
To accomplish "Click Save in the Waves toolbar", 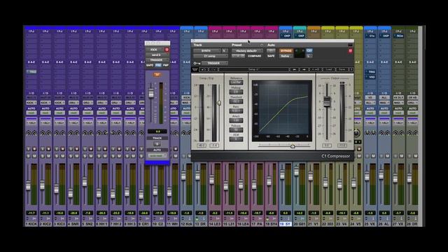I will (342, 69).
